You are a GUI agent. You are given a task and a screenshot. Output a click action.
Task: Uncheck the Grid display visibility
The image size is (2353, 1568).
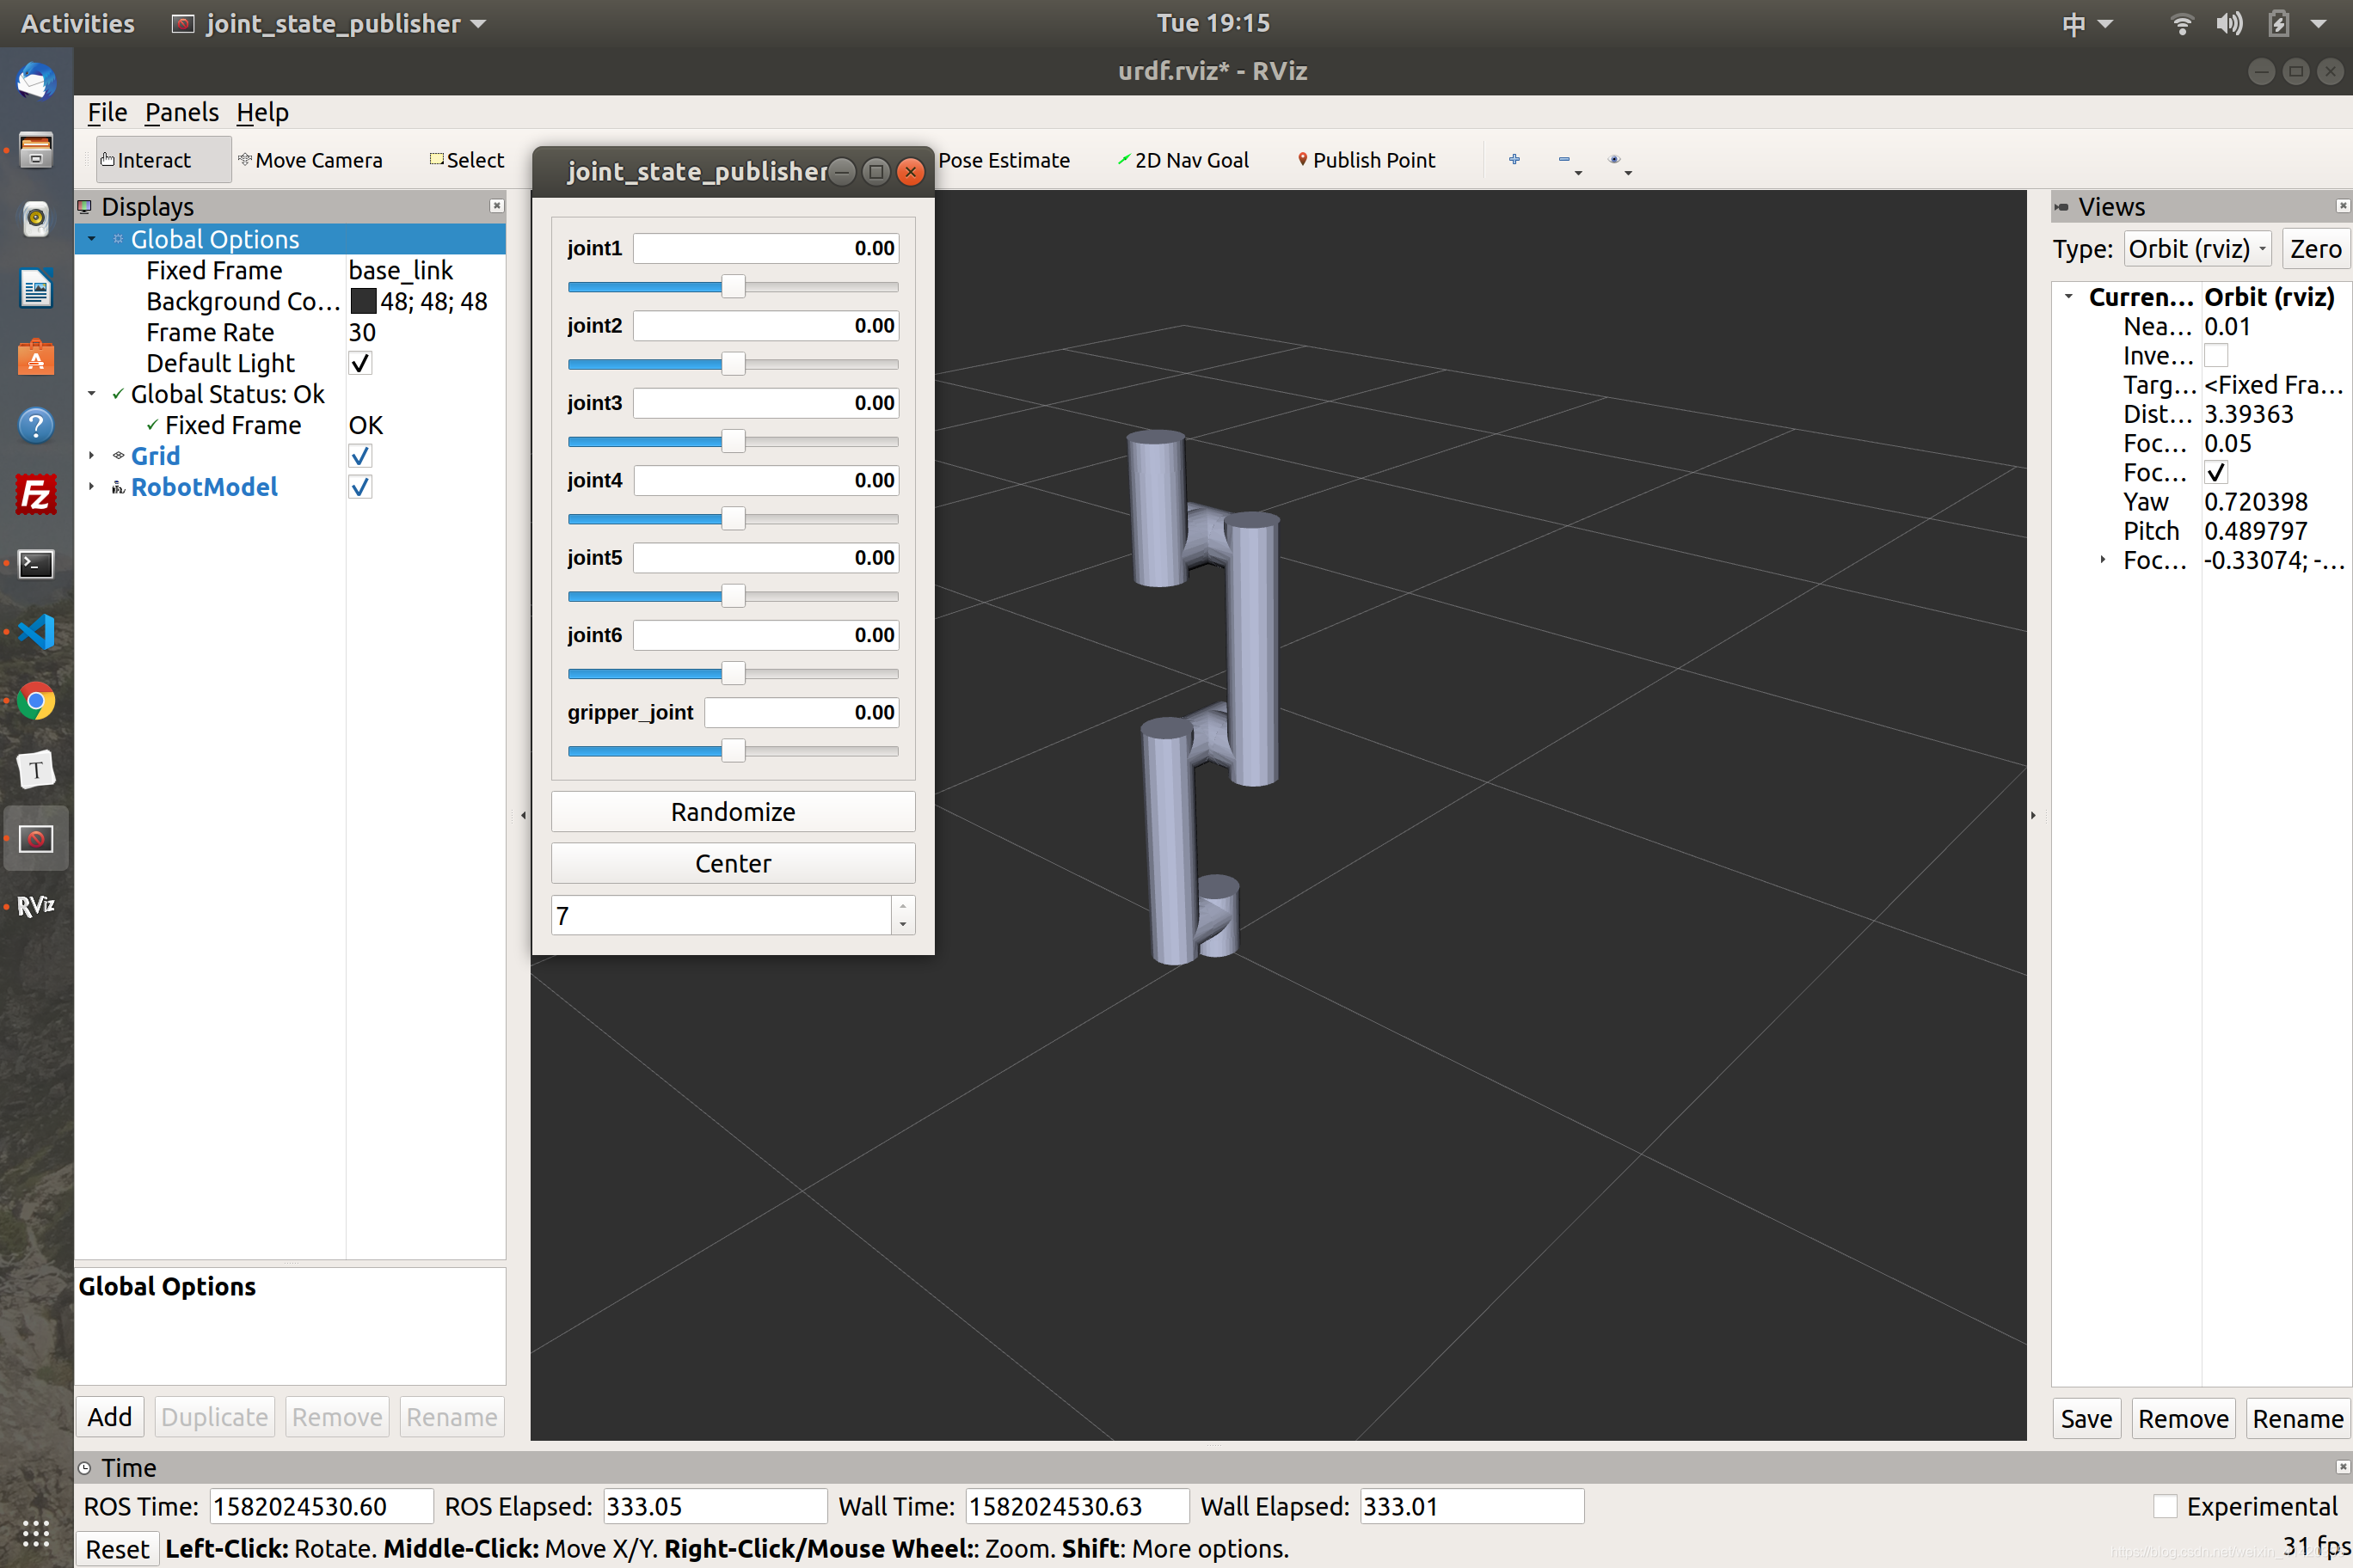pyautogui.click(x=360, y=455)
